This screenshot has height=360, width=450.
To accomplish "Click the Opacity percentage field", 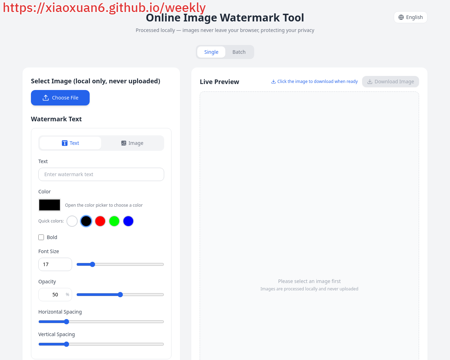I will pos(55,295).
